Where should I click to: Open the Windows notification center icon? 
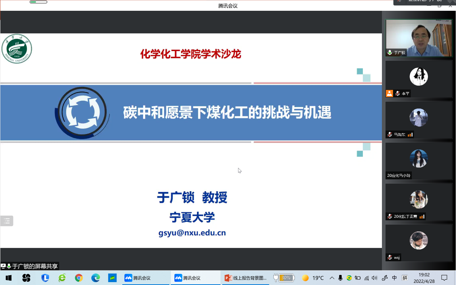[x=444, y=278]
